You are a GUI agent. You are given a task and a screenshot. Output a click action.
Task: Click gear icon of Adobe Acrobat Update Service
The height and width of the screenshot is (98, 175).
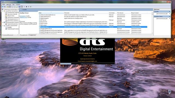40,15
